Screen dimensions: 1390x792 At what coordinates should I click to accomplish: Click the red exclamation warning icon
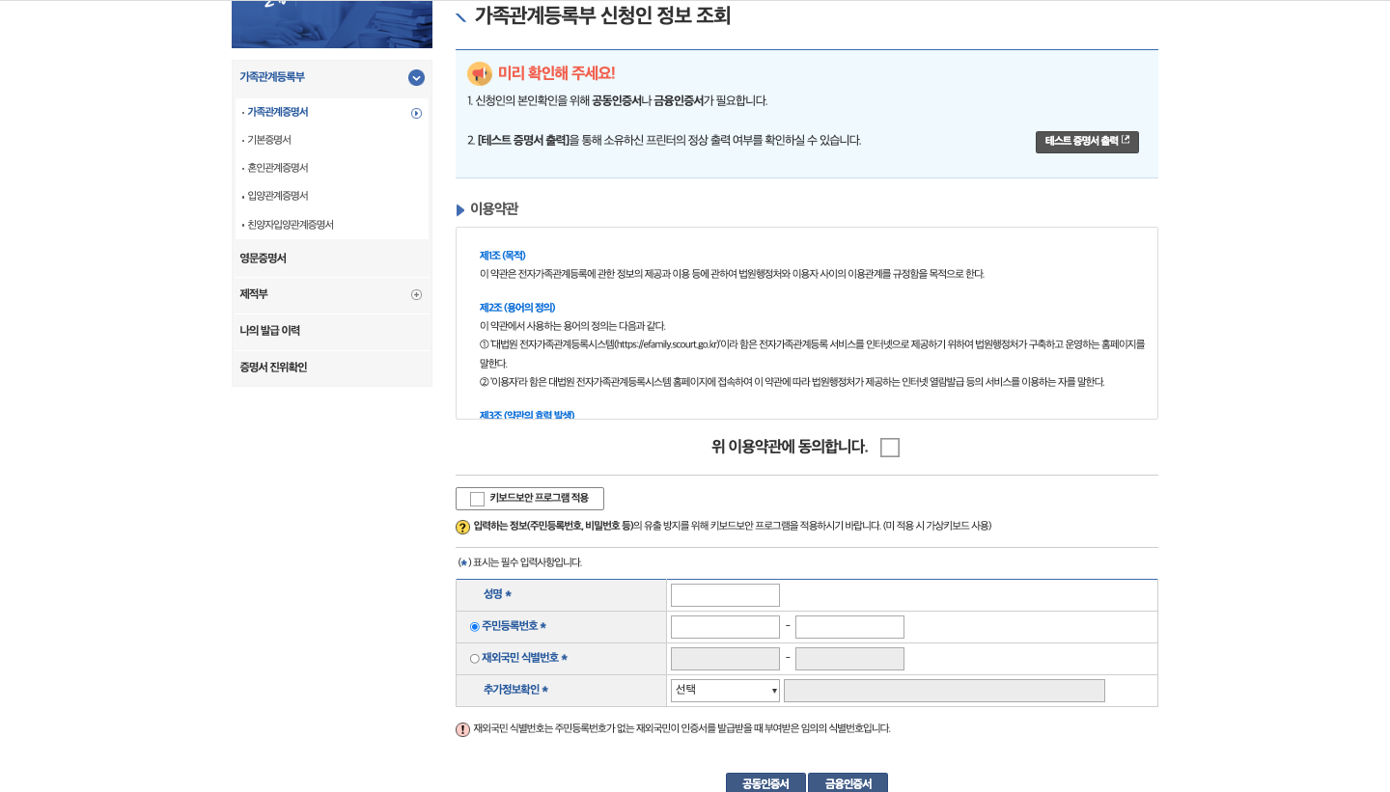point(462,729)
